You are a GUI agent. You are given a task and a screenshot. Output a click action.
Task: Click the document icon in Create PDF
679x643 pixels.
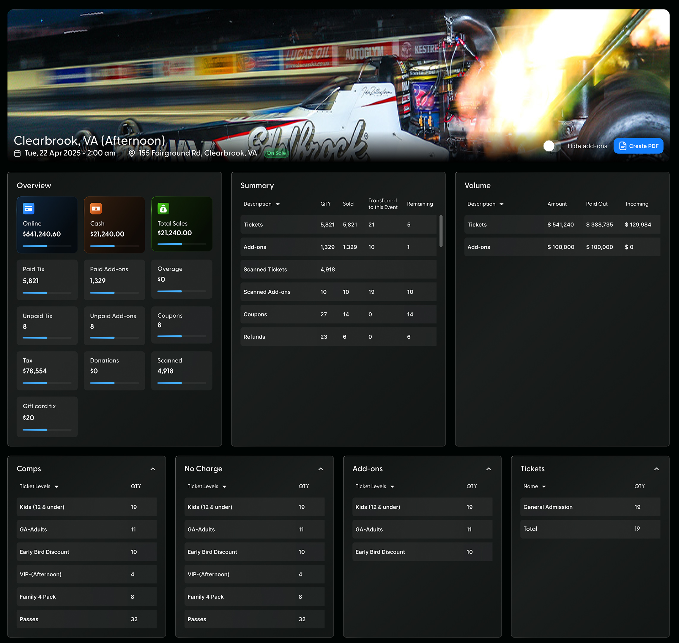(x=623, y=146)
